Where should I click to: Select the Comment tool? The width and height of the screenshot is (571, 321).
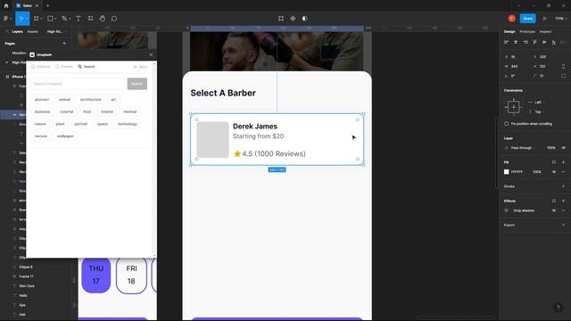(114, 19)
